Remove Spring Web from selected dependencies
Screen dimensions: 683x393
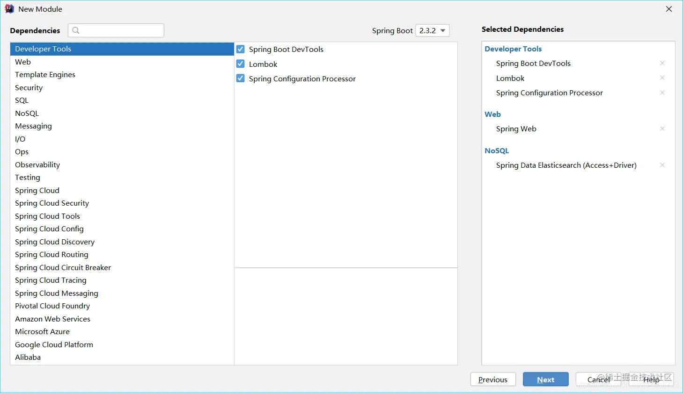click(662, 129)
